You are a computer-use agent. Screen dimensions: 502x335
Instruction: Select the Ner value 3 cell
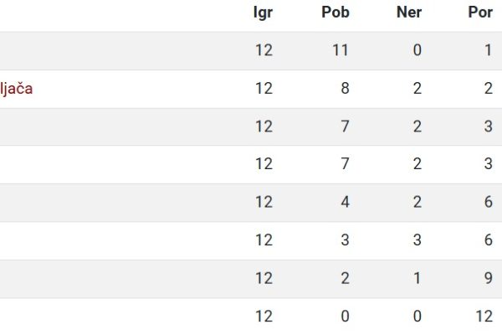click(x=417, y=240)
